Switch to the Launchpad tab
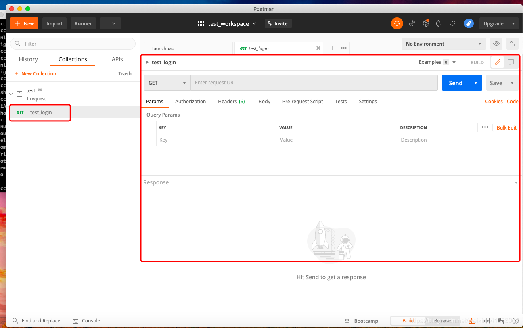 188,48
